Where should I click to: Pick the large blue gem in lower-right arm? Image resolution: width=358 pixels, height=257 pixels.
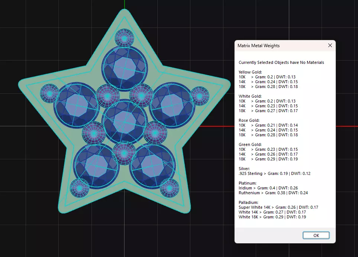tap(152, 166)
